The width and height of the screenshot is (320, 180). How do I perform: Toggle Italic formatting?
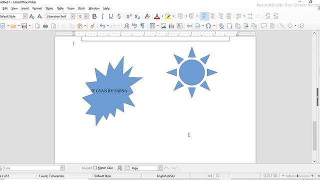[x=102, y=16]
